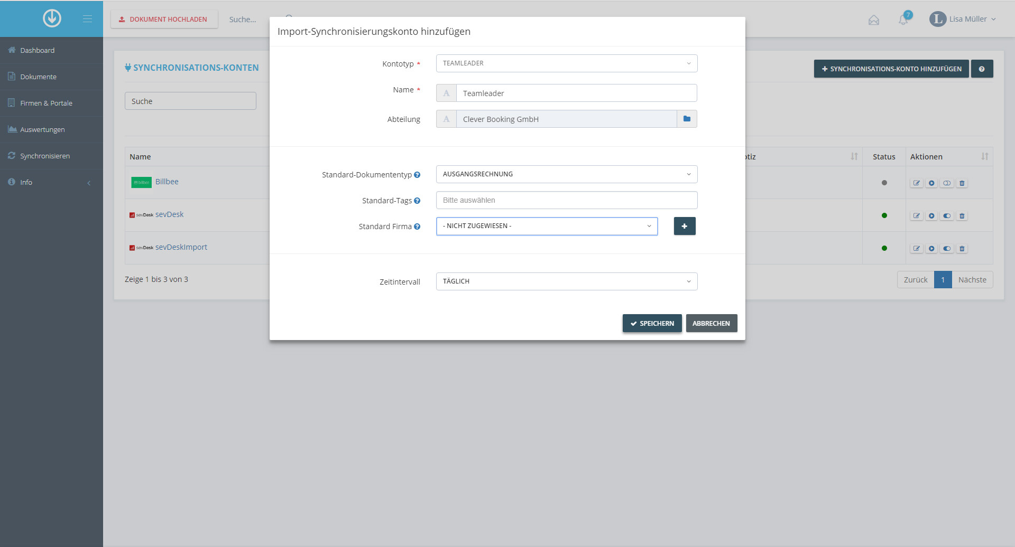Open the Kontotyp dropdown

pyautogui.click(x=567, y=63)
